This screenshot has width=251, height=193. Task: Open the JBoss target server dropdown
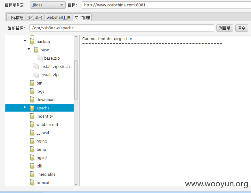pos(48,5)
